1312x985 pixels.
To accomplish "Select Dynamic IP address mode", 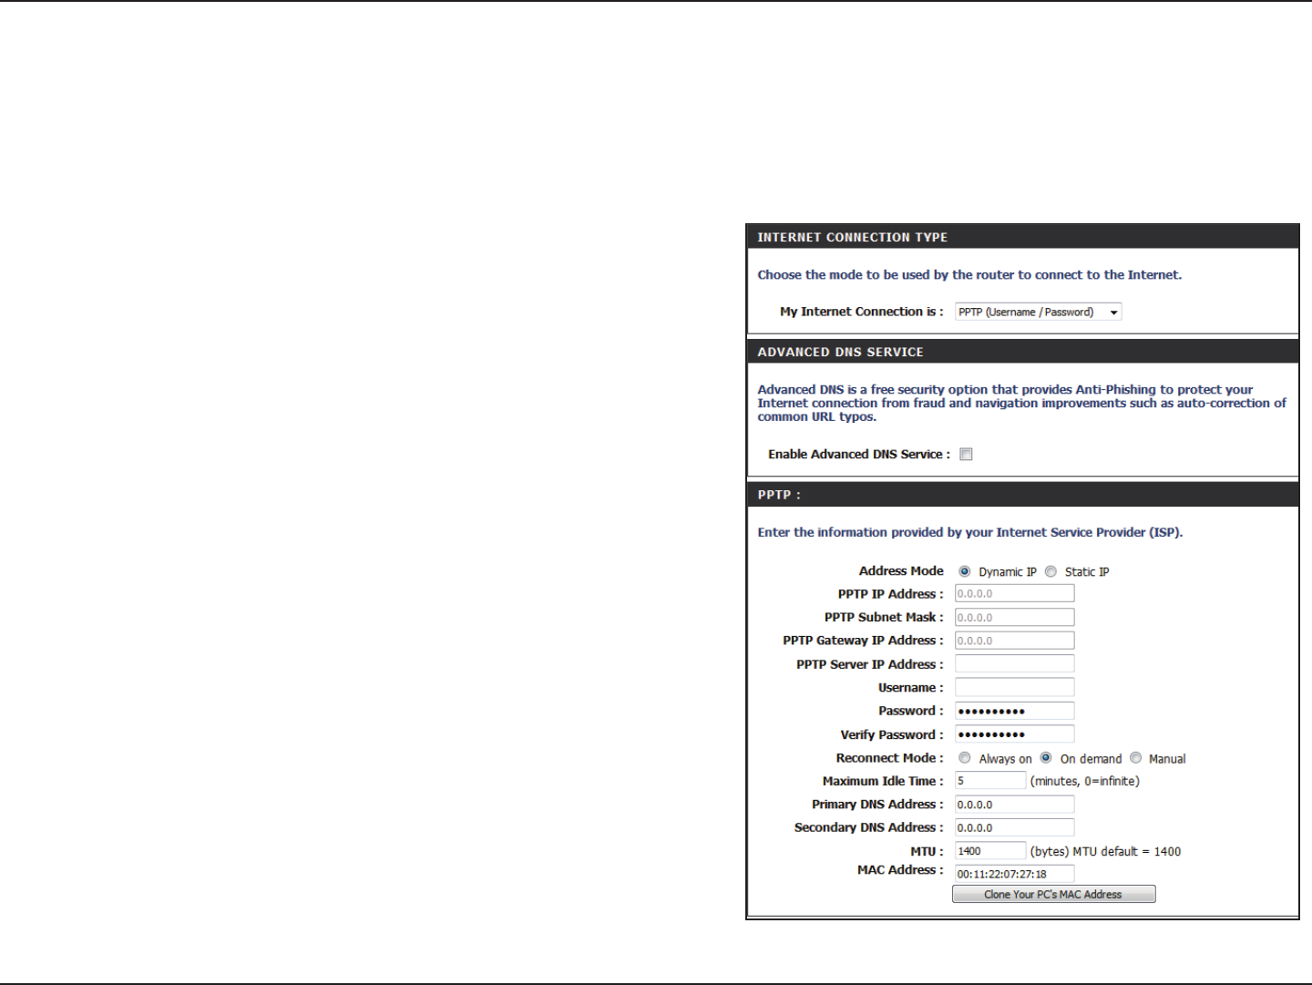I will (x=964, y=571).
